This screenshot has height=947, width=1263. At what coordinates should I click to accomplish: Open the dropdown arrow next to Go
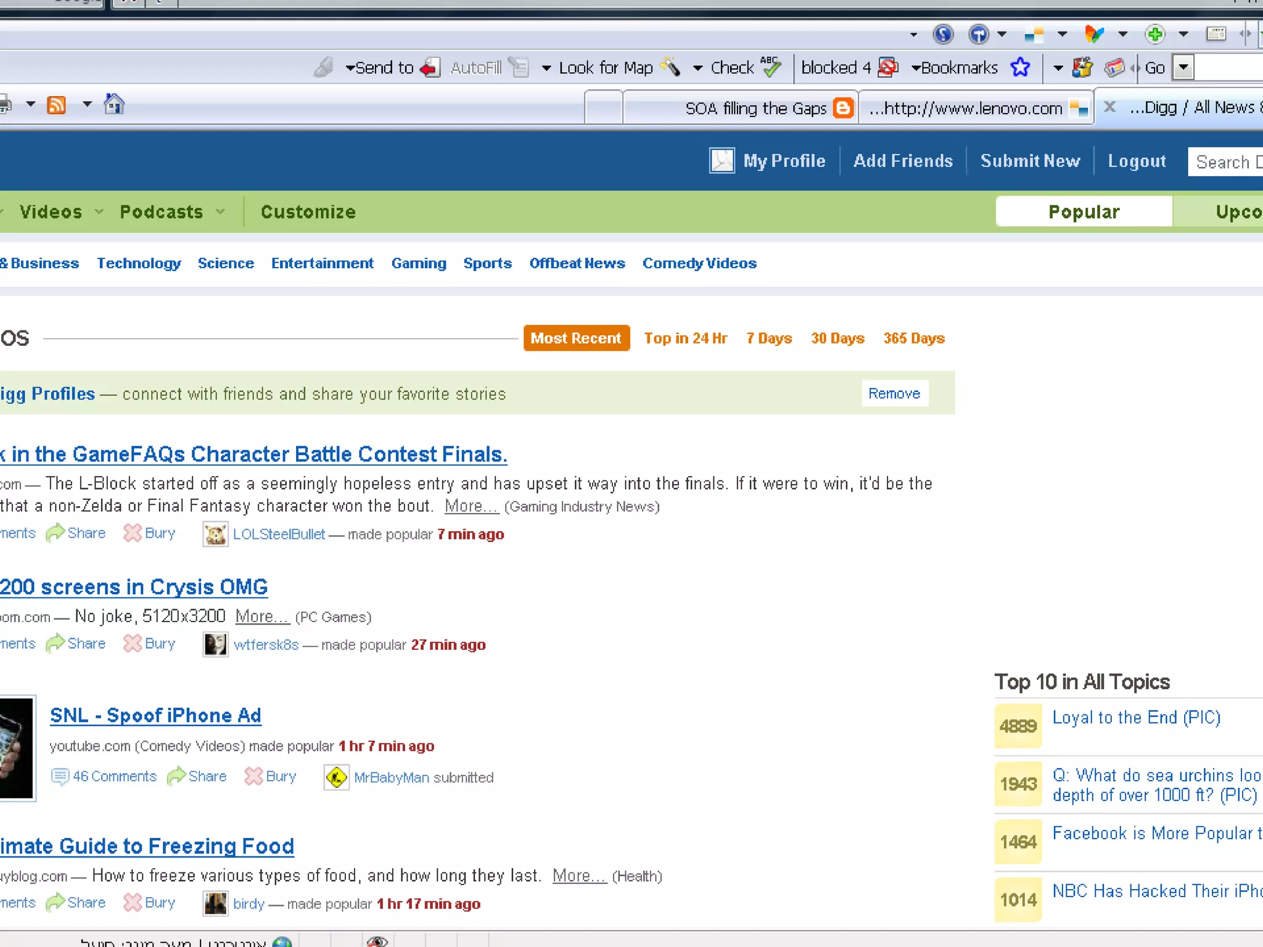click(x=1183, y=68)
